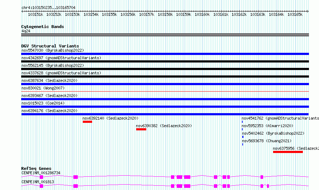
Task: Select the red nsv6390382 variant bar
Action: pyautogui.click(x=141, y=129)
